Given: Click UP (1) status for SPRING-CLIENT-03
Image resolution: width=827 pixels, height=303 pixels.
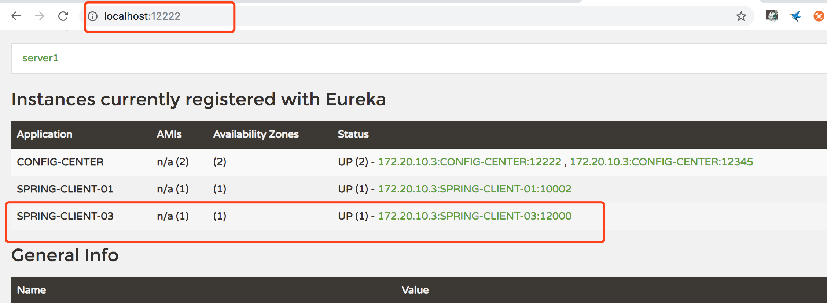Looking at the screenshot, I should click(x=353, y=216).
